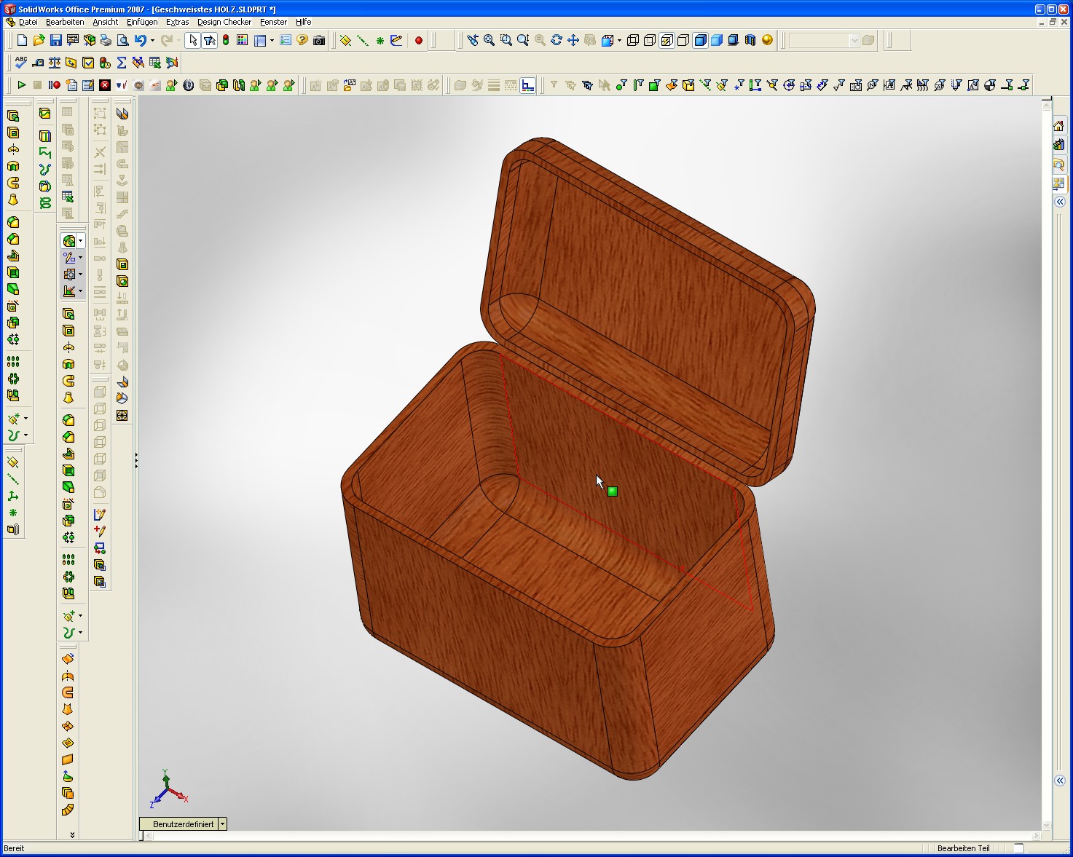Open the Einfügen menu
The width and height of the screenshot is (1073, 857).
pyautogui.click(x=142, y=22)
